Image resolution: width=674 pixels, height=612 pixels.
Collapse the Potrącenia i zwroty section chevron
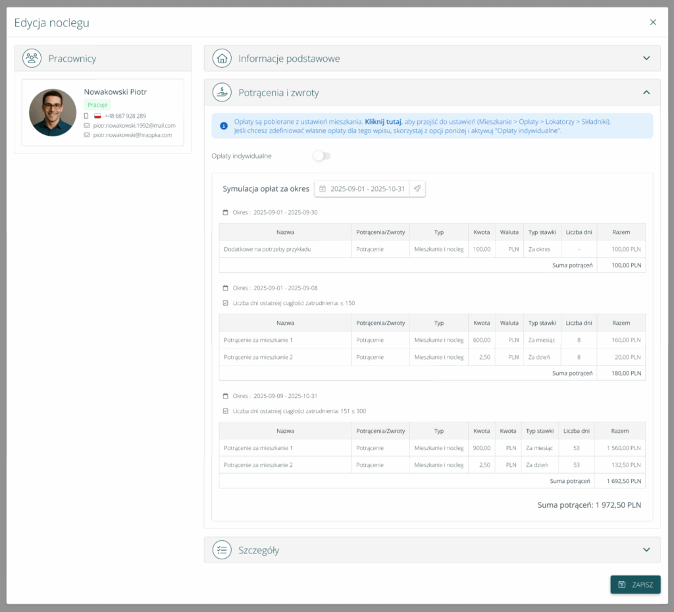coord(646,93)
